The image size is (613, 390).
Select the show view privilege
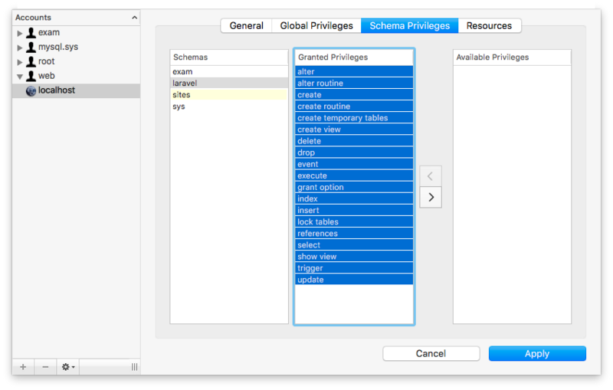tap(354, 257)
